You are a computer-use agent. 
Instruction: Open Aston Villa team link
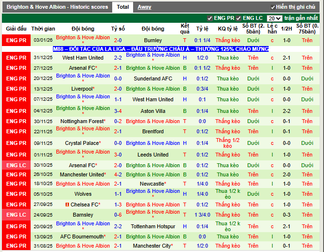coord(153,111)
